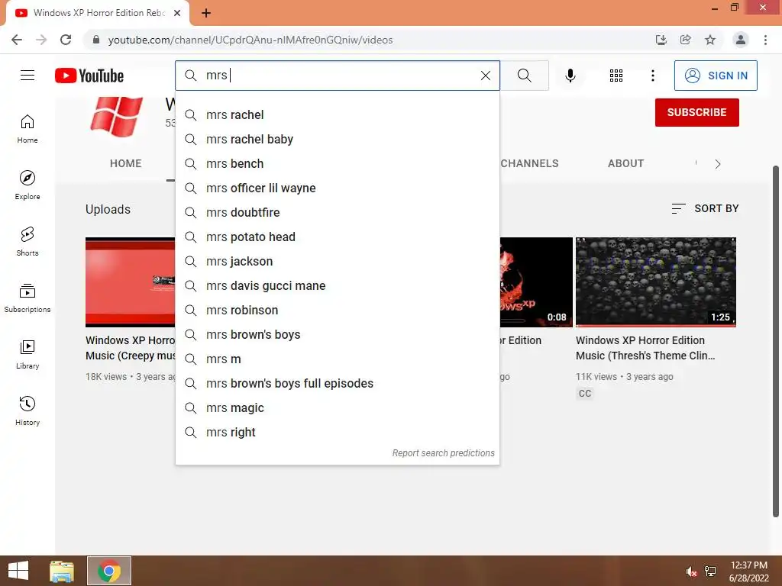The height and width of the screenshot is (586, 782).
Task: Switch to the ABOUT tab
Action: tap(625, 163)
